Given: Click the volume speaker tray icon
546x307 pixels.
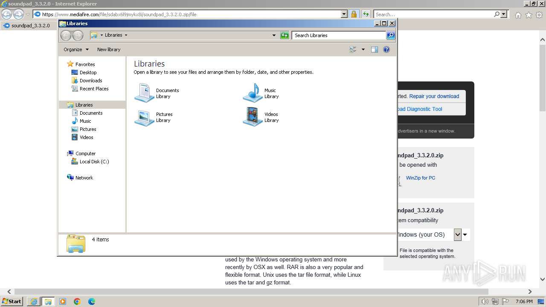Looking at the screenshot, I should click(485, 301).
